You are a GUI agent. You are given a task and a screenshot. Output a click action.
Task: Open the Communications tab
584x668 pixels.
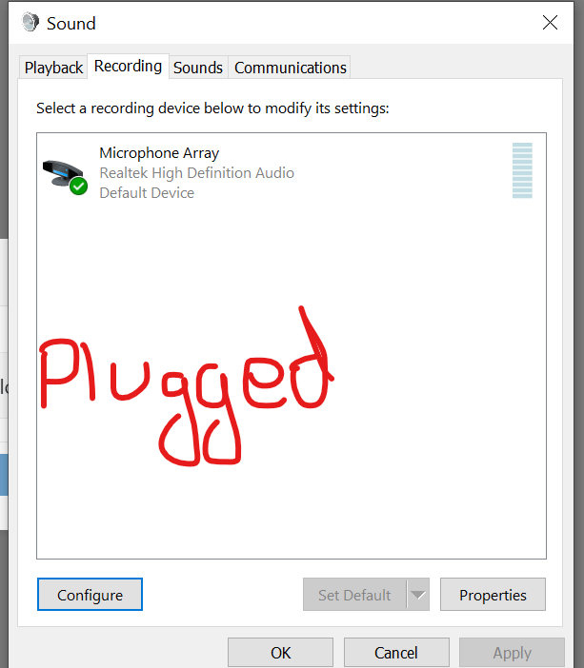click(290, 68)
